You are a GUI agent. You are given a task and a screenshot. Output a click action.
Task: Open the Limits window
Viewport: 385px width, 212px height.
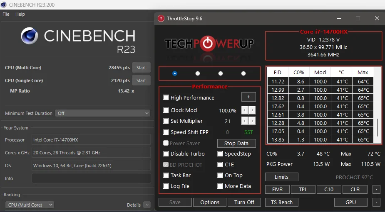click(282, 177)
